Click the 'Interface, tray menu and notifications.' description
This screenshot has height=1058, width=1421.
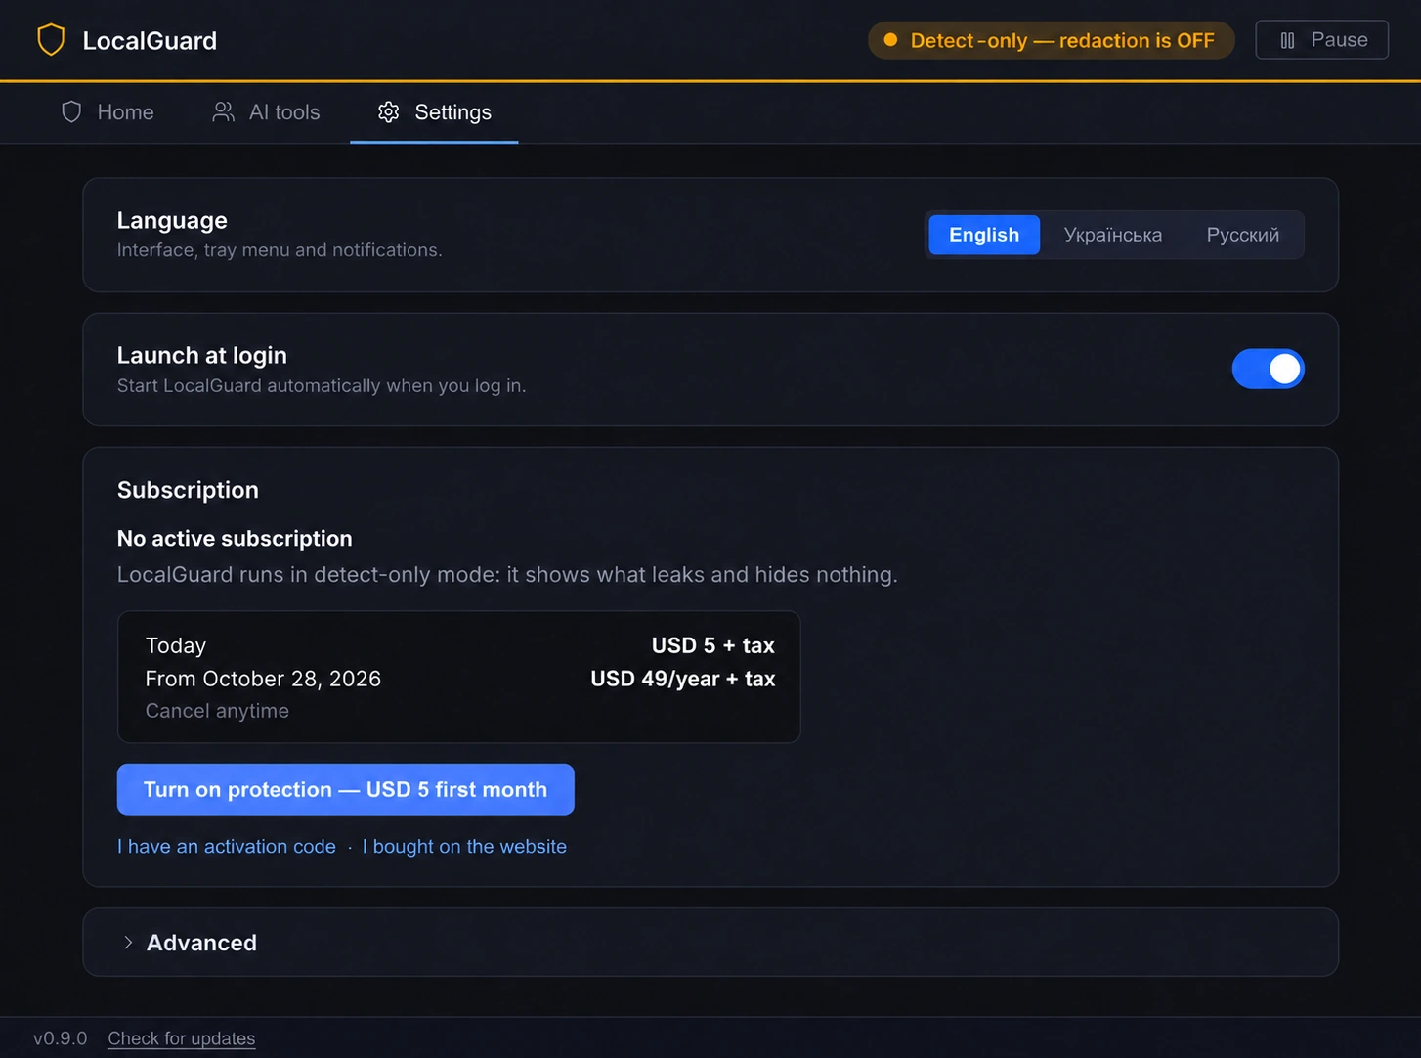pyautogui.click(x=280, y=250)
